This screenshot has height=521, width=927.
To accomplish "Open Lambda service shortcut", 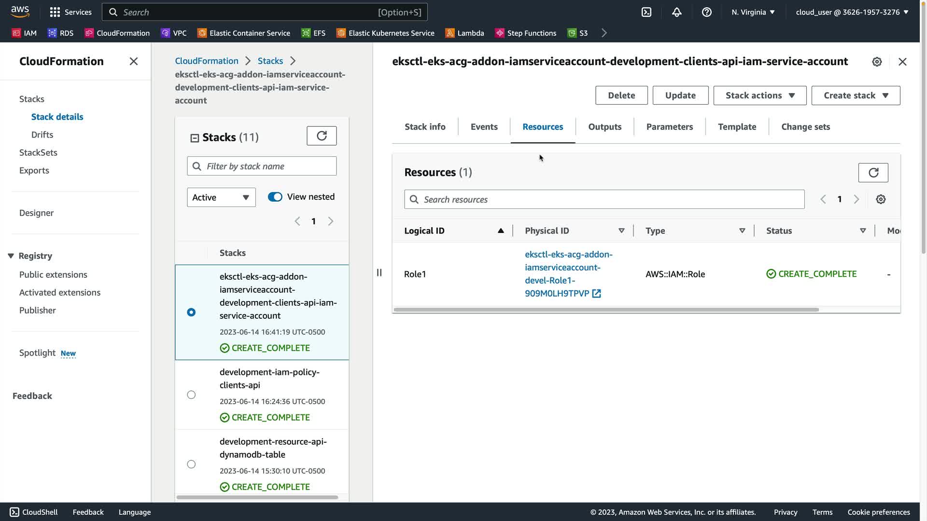I will point(464,33).
